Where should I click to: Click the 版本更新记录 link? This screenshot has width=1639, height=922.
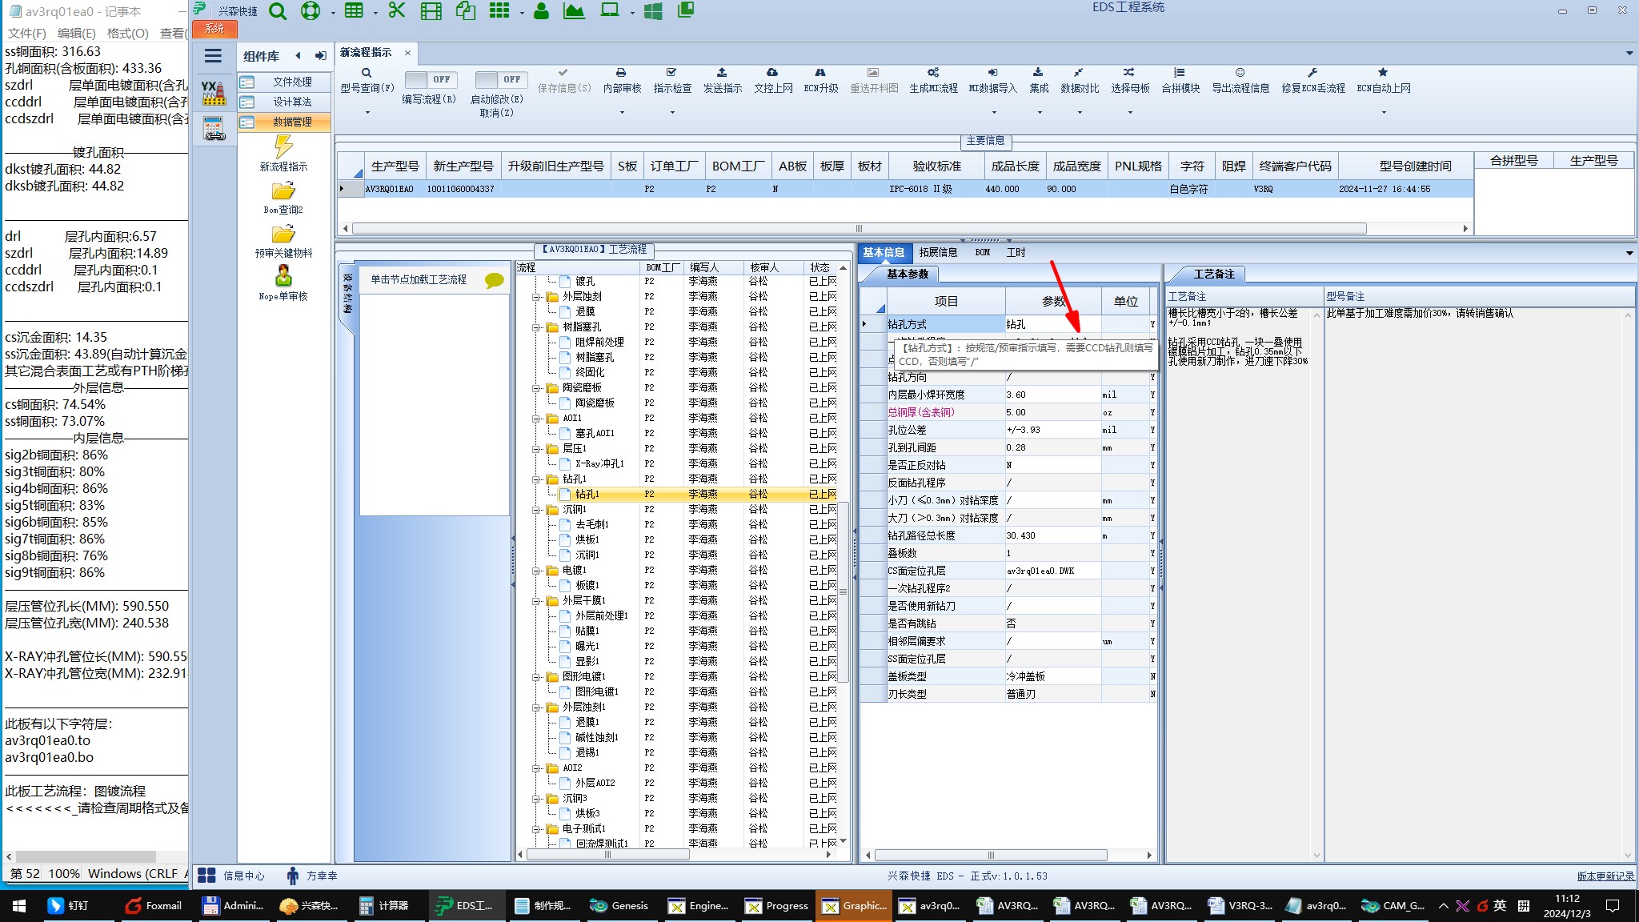pos(1605,876)
